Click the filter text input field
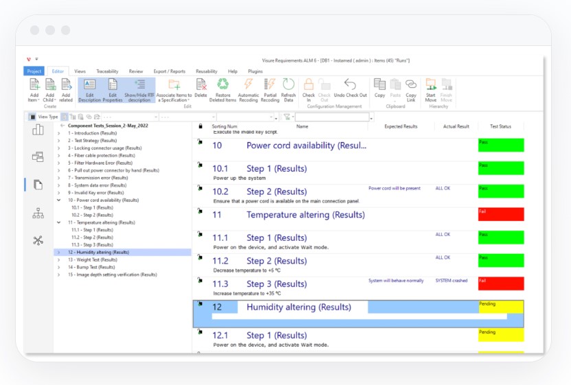 pos(332,117)
